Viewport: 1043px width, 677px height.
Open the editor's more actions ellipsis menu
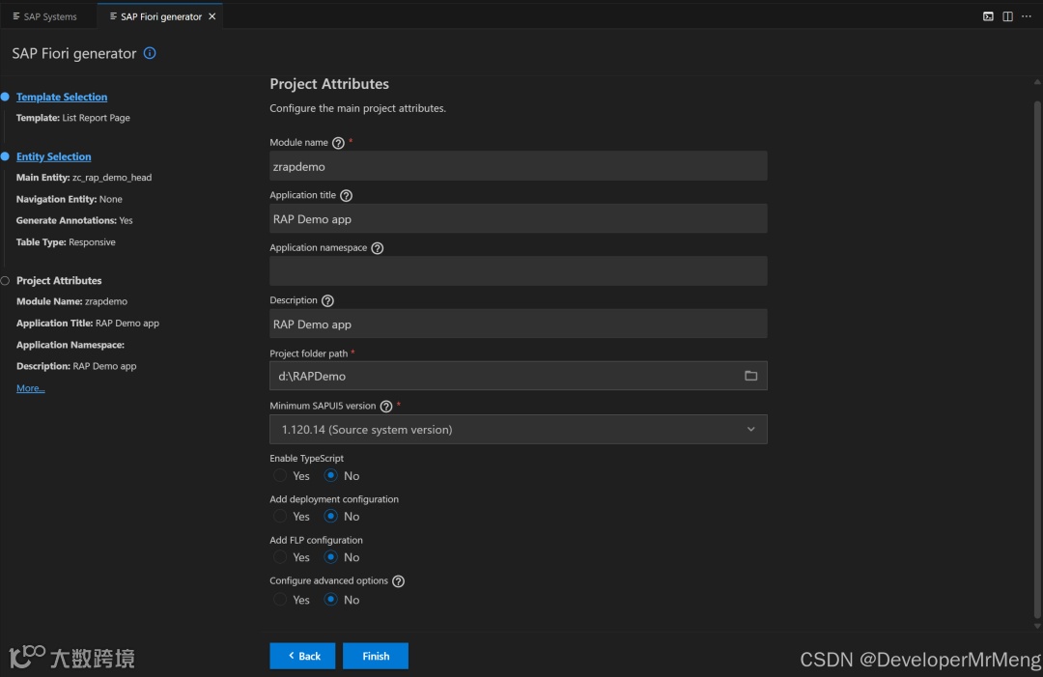[x=1027, y=16]
